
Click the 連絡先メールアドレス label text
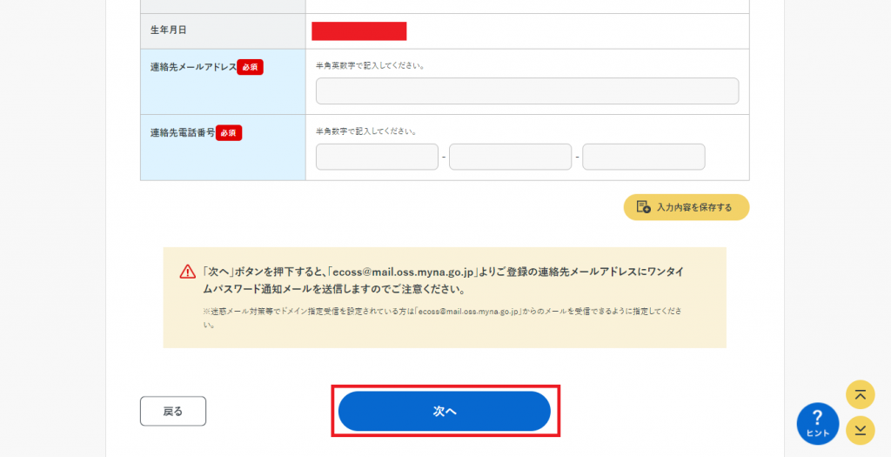[x=193, y=67]
